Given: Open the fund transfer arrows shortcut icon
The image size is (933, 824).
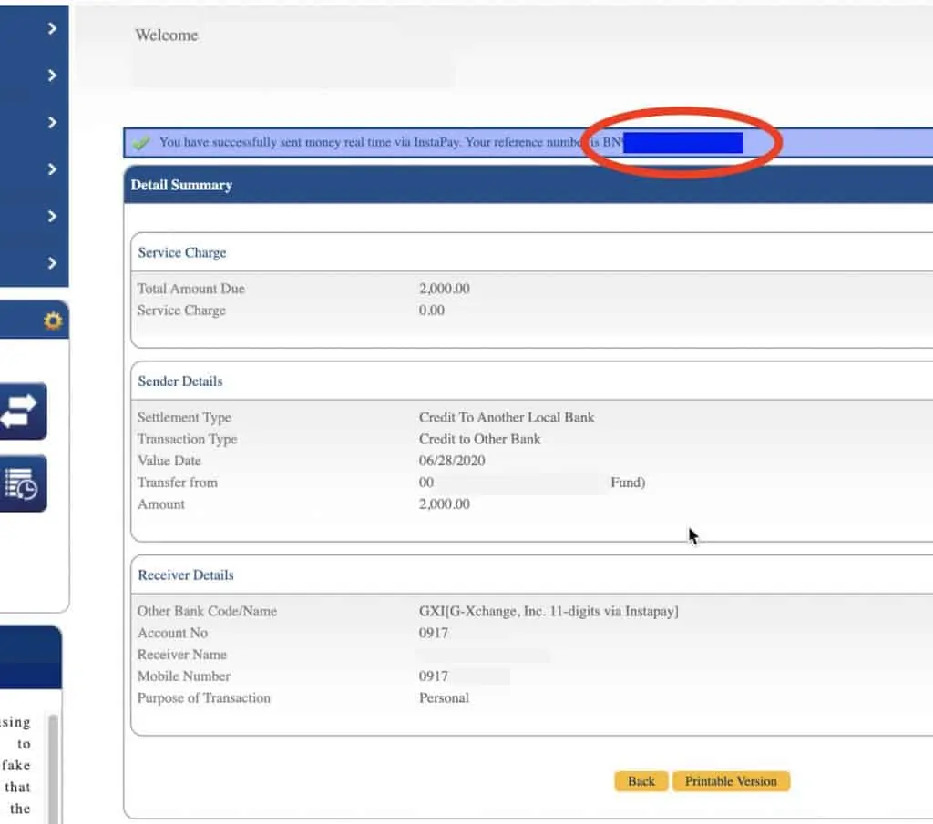Looking at the screenshot, I should click(23, 412).
